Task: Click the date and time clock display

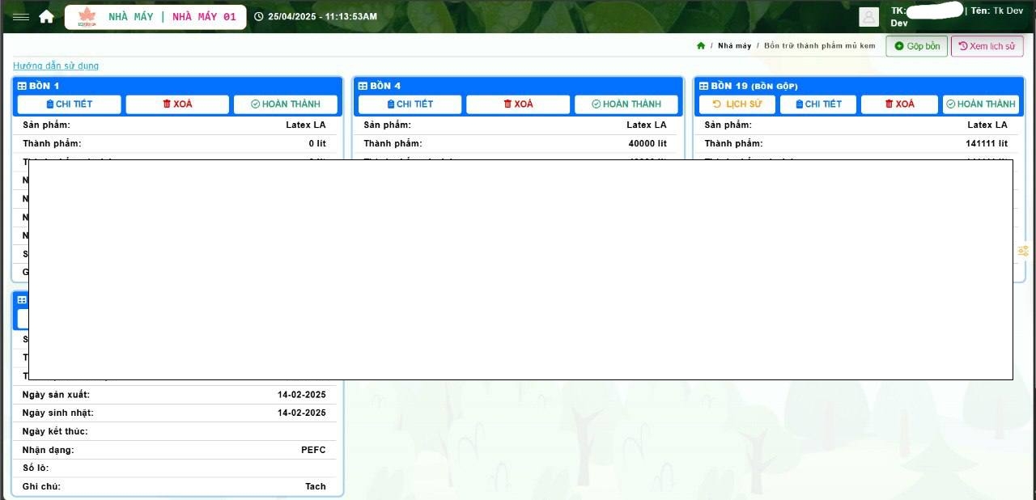Action: tap(316, 17)
